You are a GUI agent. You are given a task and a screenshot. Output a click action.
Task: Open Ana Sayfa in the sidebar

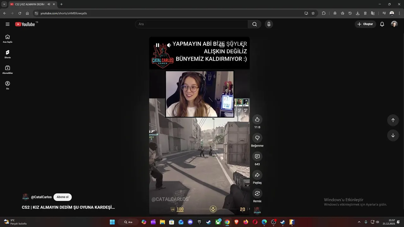(x=8, y=39)
